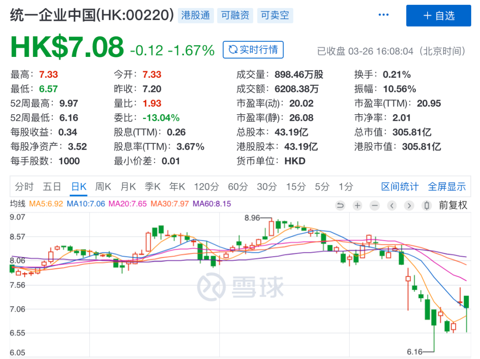Zoom in chart with plus icon
Screen dimensions: 480x359
(x=357, y=205)
